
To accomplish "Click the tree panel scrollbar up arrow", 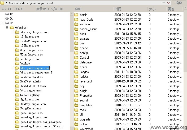I will [71, 14].
